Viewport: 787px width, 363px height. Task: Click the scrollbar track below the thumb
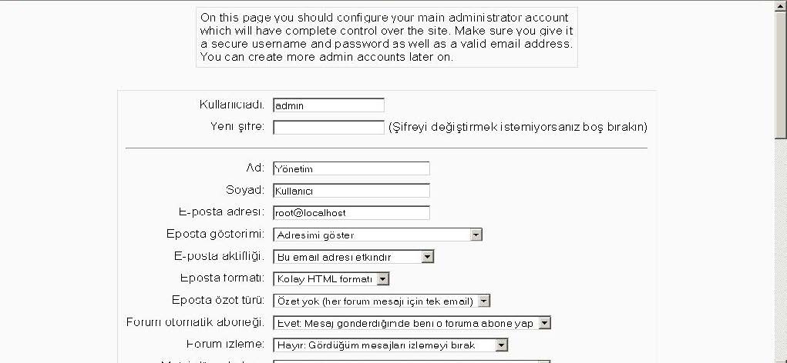pos(781,251)
